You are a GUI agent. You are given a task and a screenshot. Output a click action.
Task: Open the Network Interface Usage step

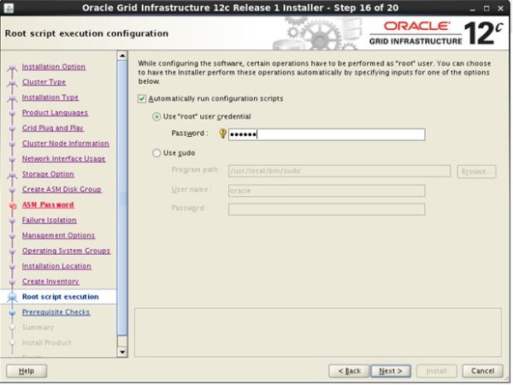pyautogui.click(x=63, y=159)
